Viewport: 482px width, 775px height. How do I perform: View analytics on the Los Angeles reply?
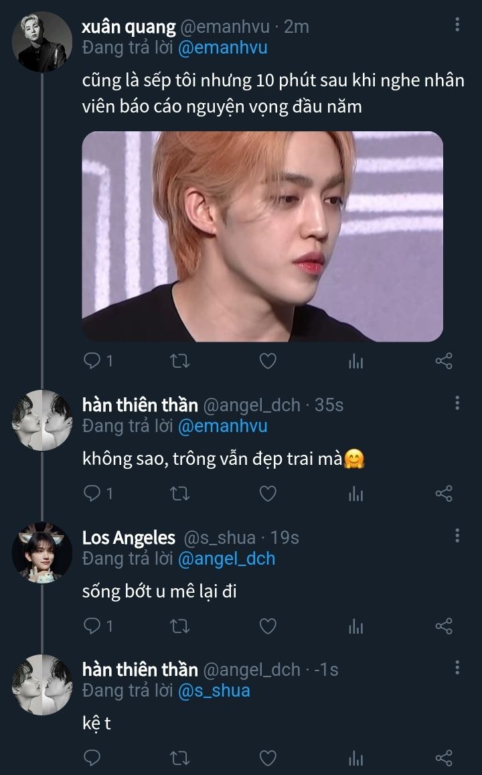[x=355, y=626]
